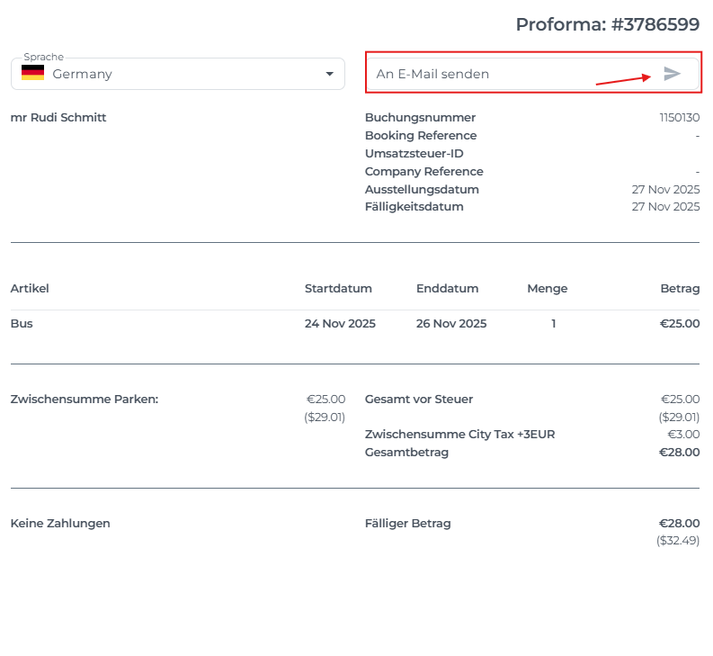Click the Buchungsnummer label
The height and width of the screenshot is (656, 713).
420,117
